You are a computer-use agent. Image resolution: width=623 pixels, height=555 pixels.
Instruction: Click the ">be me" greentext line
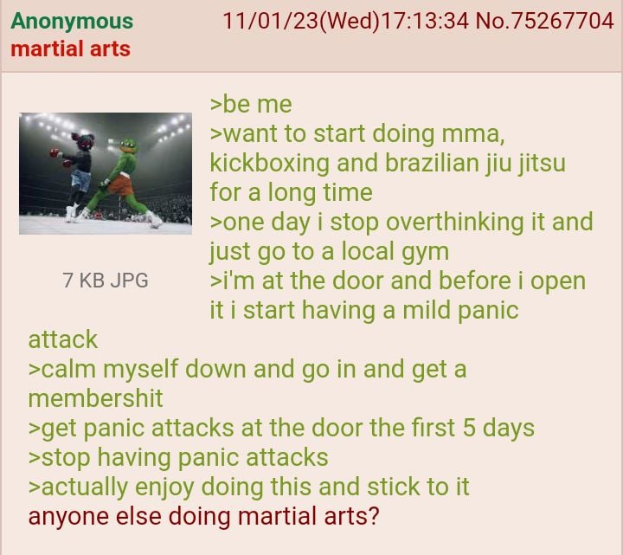click(x=251, y=104)
